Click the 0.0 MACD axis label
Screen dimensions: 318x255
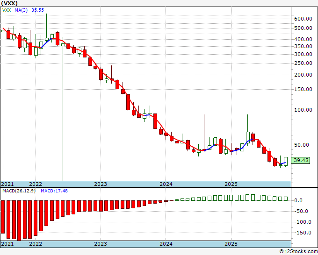tap(298, 200)
